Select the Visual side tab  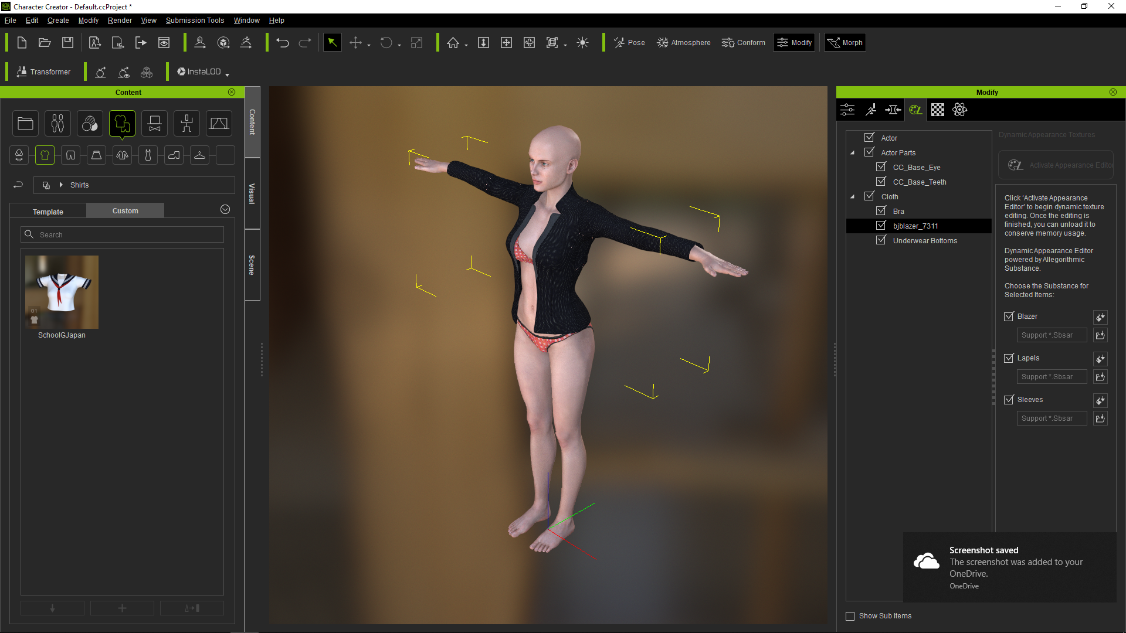tap(252, 193)
